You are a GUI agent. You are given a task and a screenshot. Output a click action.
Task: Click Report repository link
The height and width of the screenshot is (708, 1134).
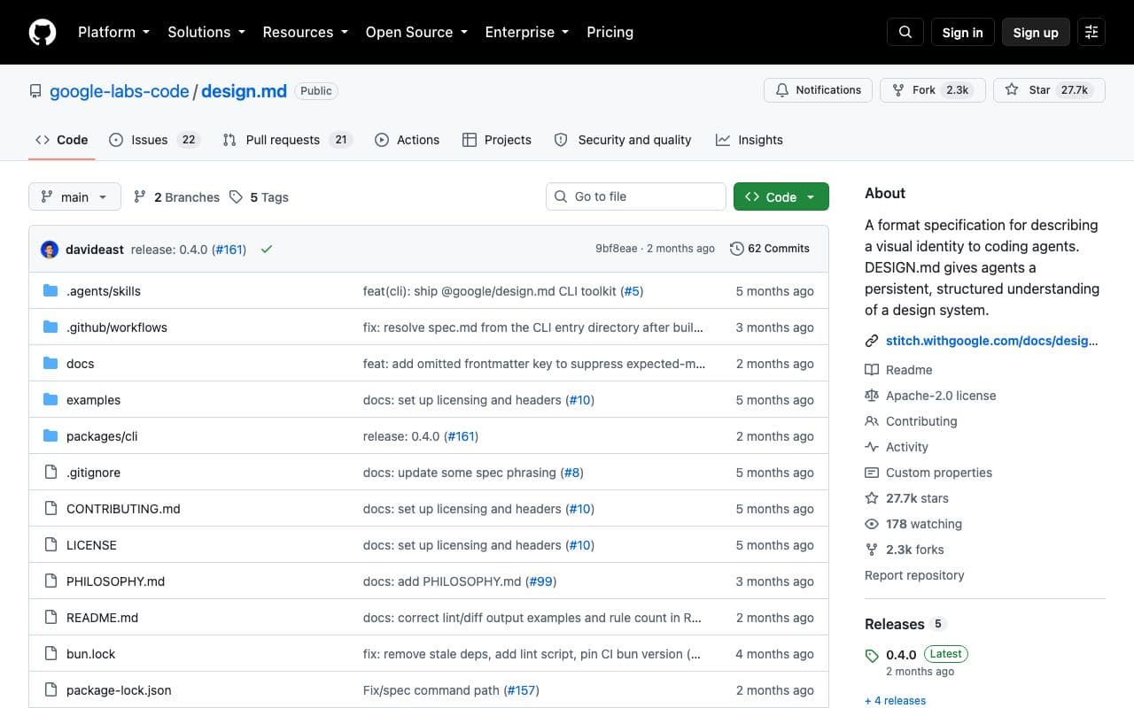coord(914,575)
